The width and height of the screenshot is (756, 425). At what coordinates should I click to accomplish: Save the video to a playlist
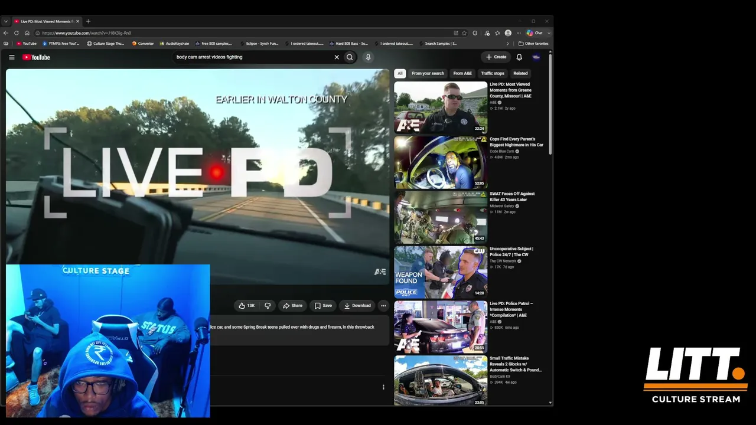point(323,306)
